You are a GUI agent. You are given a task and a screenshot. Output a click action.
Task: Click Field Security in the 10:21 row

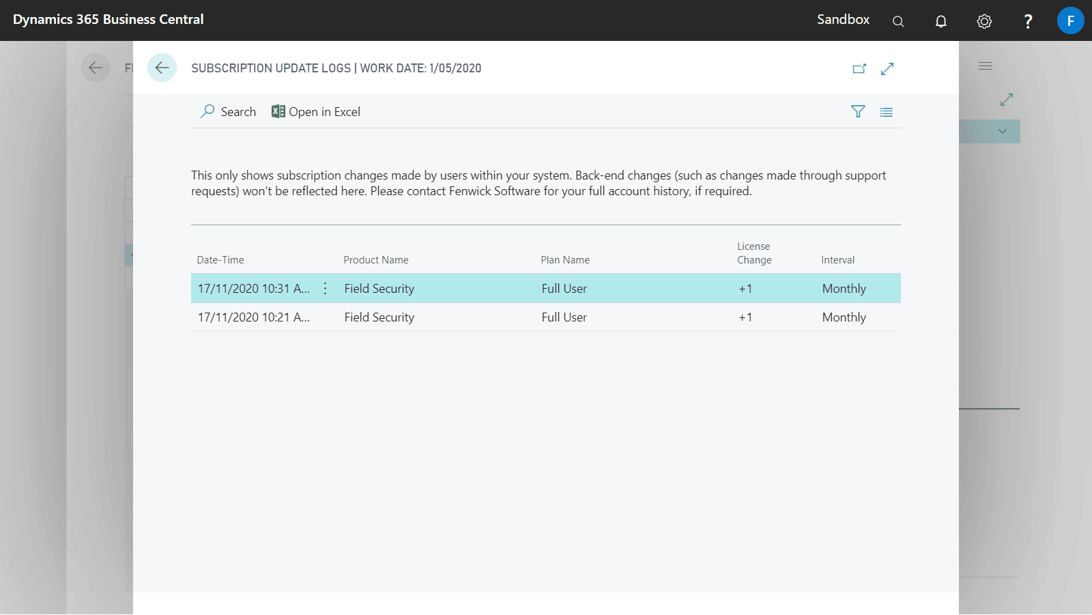[x=379, y=317]
